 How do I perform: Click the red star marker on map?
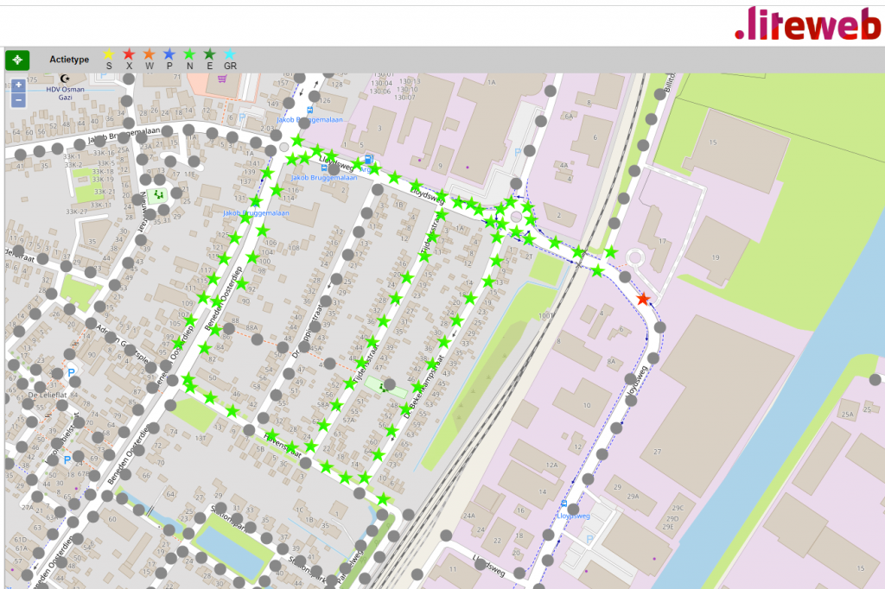[x=643, y=299]
